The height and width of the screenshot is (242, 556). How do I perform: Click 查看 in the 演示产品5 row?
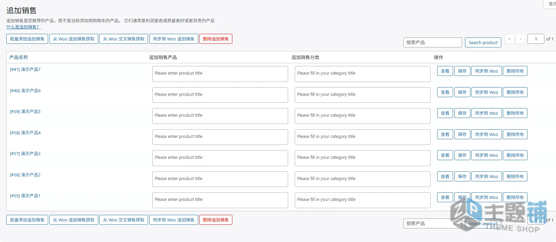[x=445, y=113]
